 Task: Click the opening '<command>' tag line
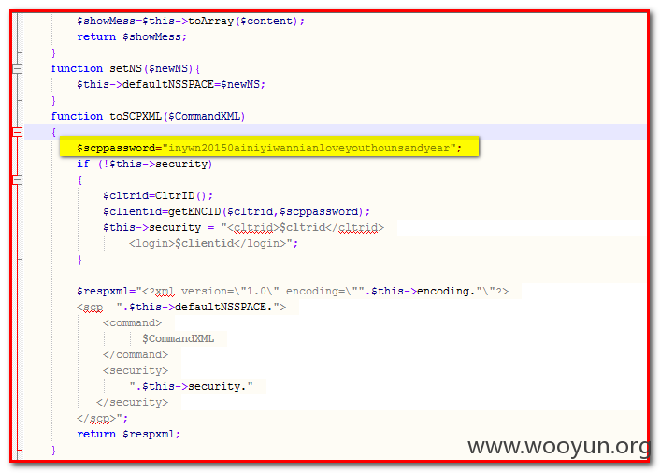(x=132, y=322)
